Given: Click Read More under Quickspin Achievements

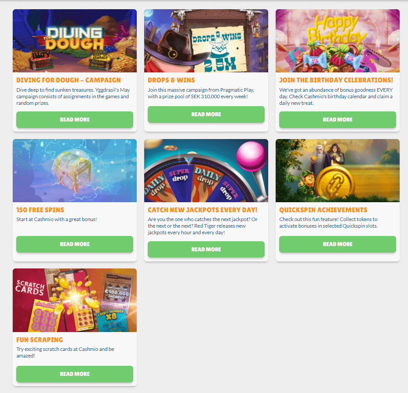Looking at the screenshot, I should coord(337,244).
